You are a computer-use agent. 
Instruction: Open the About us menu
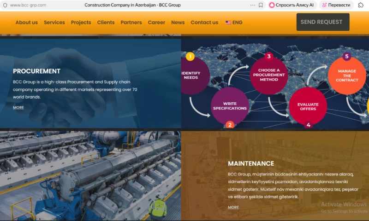(27, 22)
